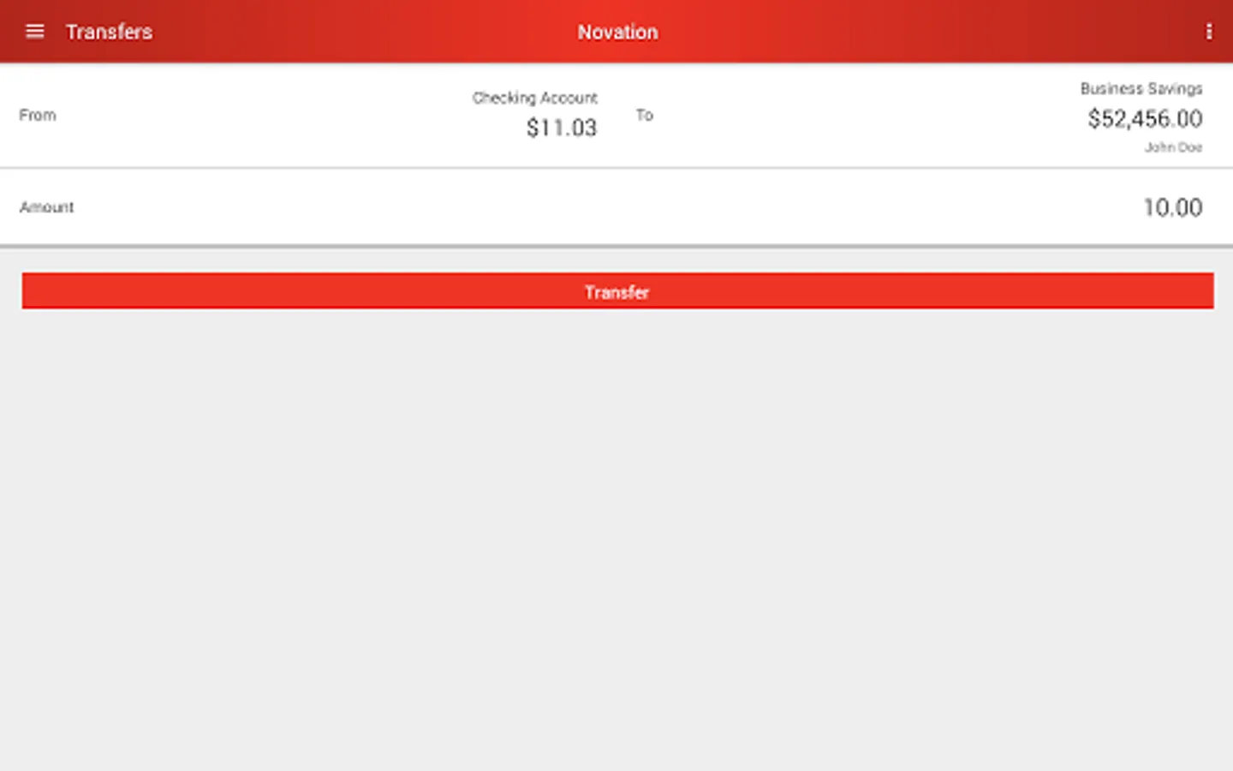Tap the $11.03 checking balance
Image resolution: width=1233 pixels, height=771 pixels.
click(561, 128)
